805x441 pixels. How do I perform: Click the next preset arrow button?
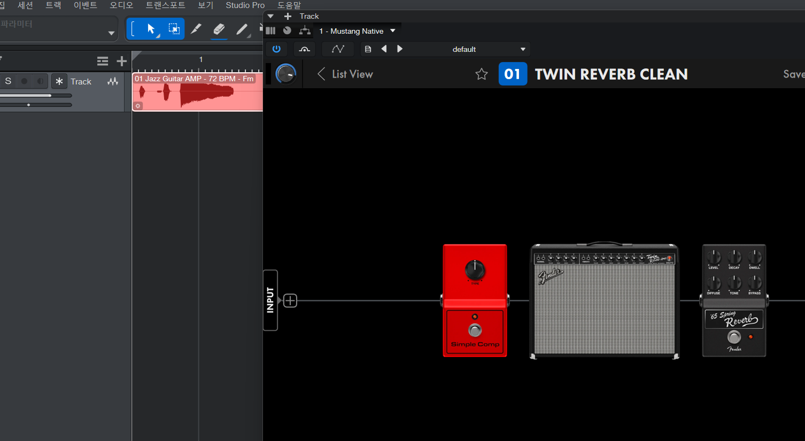click(400, 49)
